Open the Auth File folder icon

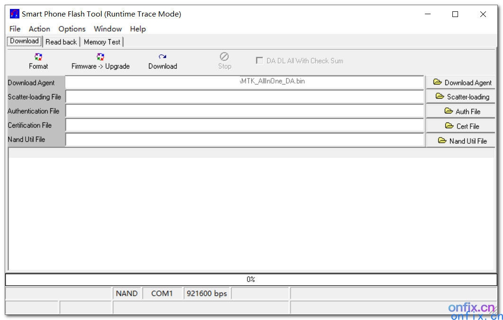460,111
